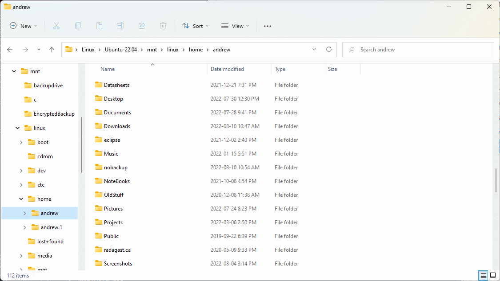The width and height of the screenshot is (500, 281).
Task: Switch to Details view layout toggle
Action: [484, 275]
